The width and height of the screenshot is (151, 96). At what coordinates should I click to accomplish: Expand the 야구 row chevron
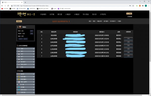(x=33, y=54)
